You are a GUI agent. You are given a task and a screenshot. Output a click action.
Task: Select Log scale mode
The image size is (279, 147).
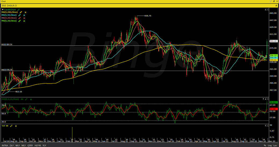click(270, 145)
